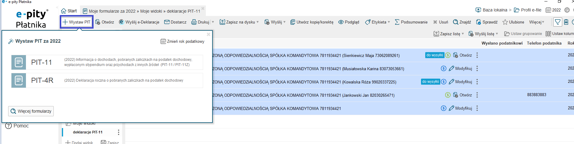Click the PIT-11 document icon
The height and width of the screenshot is (144, 574).
[x=19, y=62]
